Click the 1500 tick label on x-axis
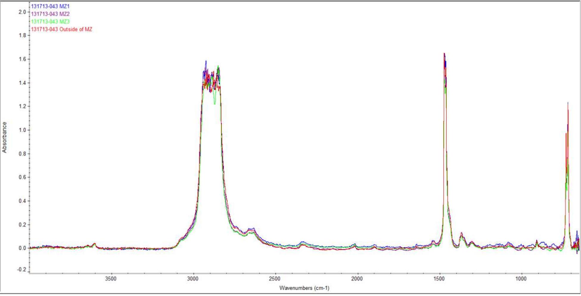The image size is (581, 296). point(439,278)
